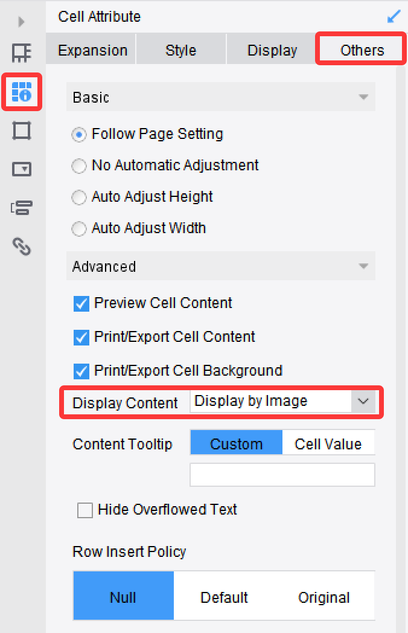Open the Display Content dropdown

coord(362,401)
